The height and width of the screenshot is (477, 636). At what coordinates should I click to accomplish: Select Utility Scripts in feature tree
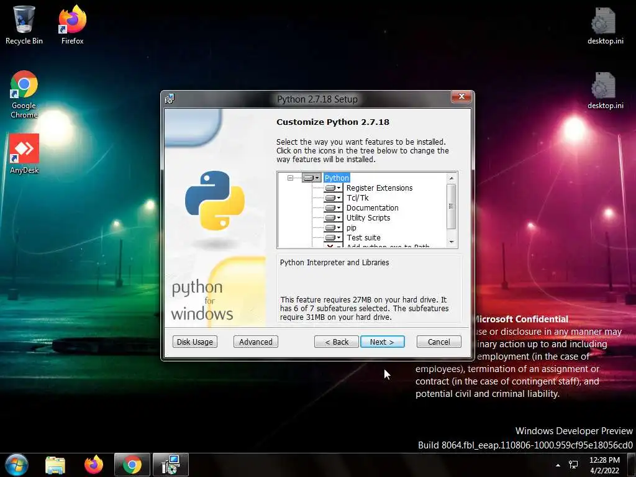tap(368, 218)
